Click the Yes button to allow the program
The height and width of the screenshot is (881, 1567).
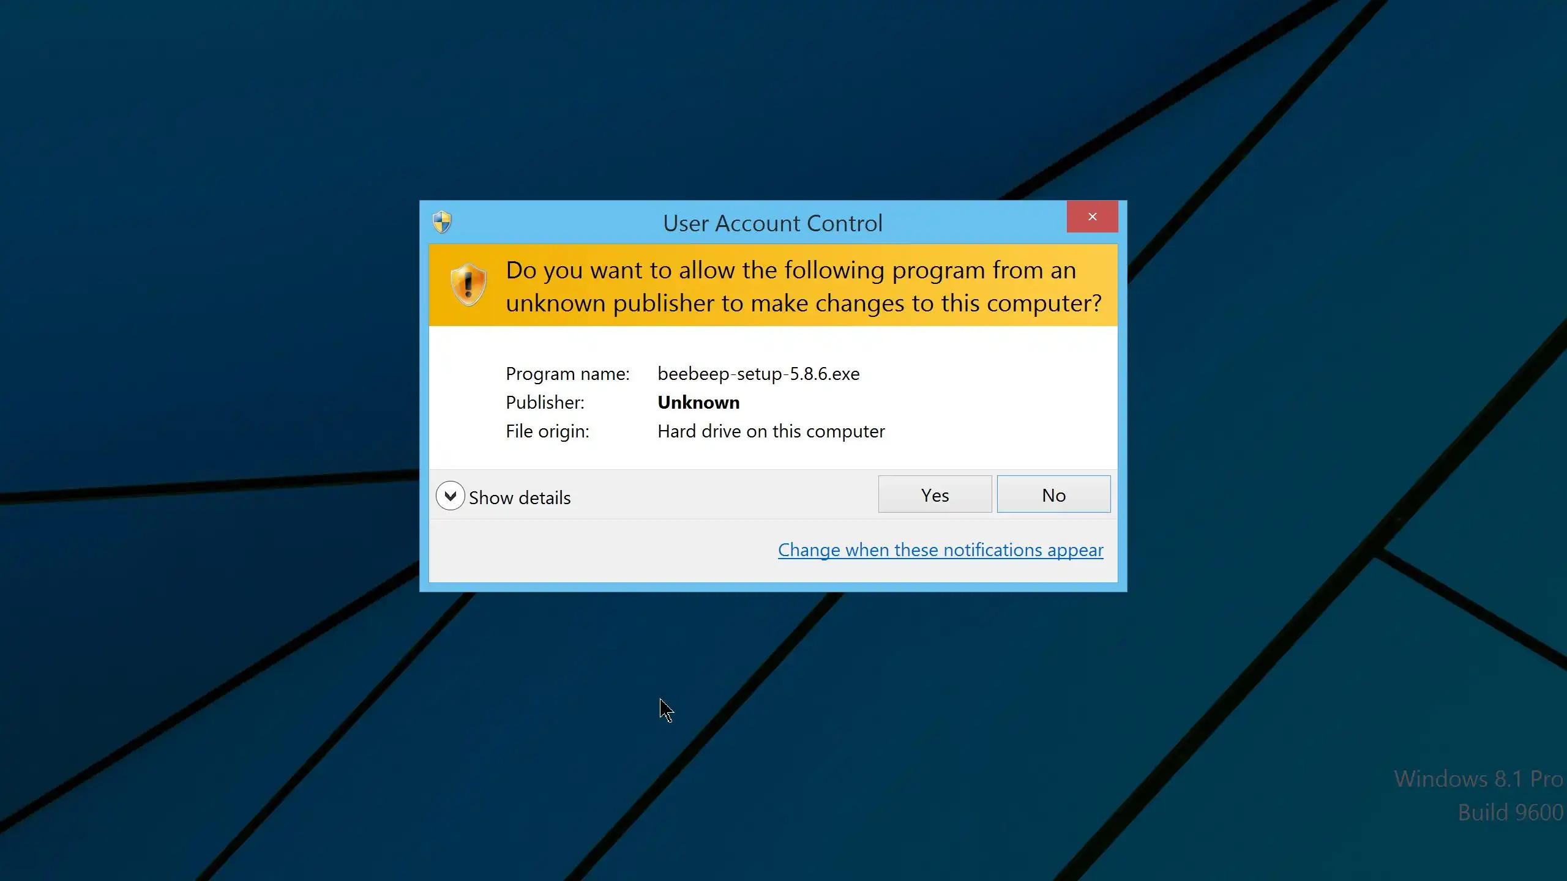[x=935, y=494]
